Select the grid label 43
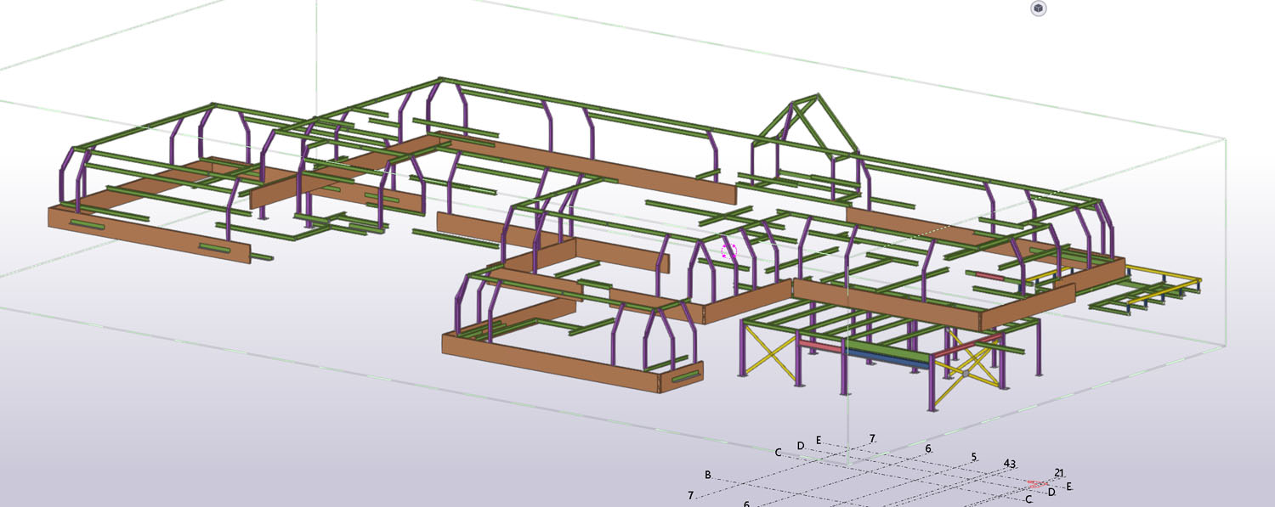Screen dimensions: 1275x507 pyautogui.click(x=1009, y=464)
